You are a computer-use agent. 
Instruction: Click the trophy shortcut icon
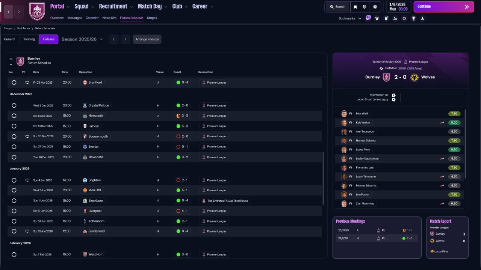(413, 18)
